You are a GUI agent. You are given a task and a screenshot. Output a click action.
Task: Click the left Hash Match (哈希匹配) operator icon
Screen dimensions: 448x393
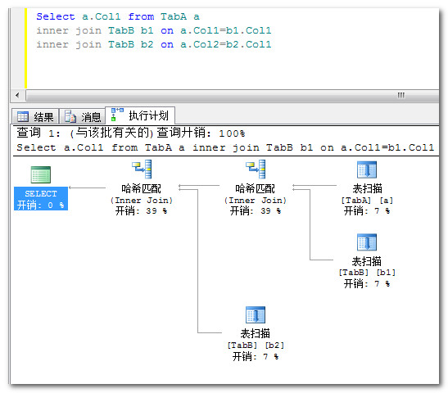(142, 169)
